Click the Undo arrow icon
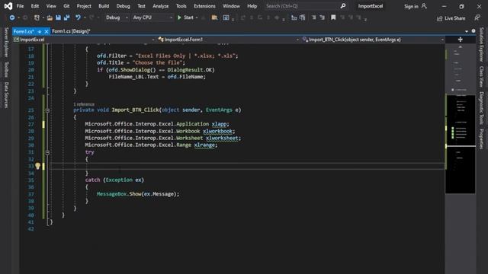The width and height of the screenshot is (488, 274). point(78,18)
